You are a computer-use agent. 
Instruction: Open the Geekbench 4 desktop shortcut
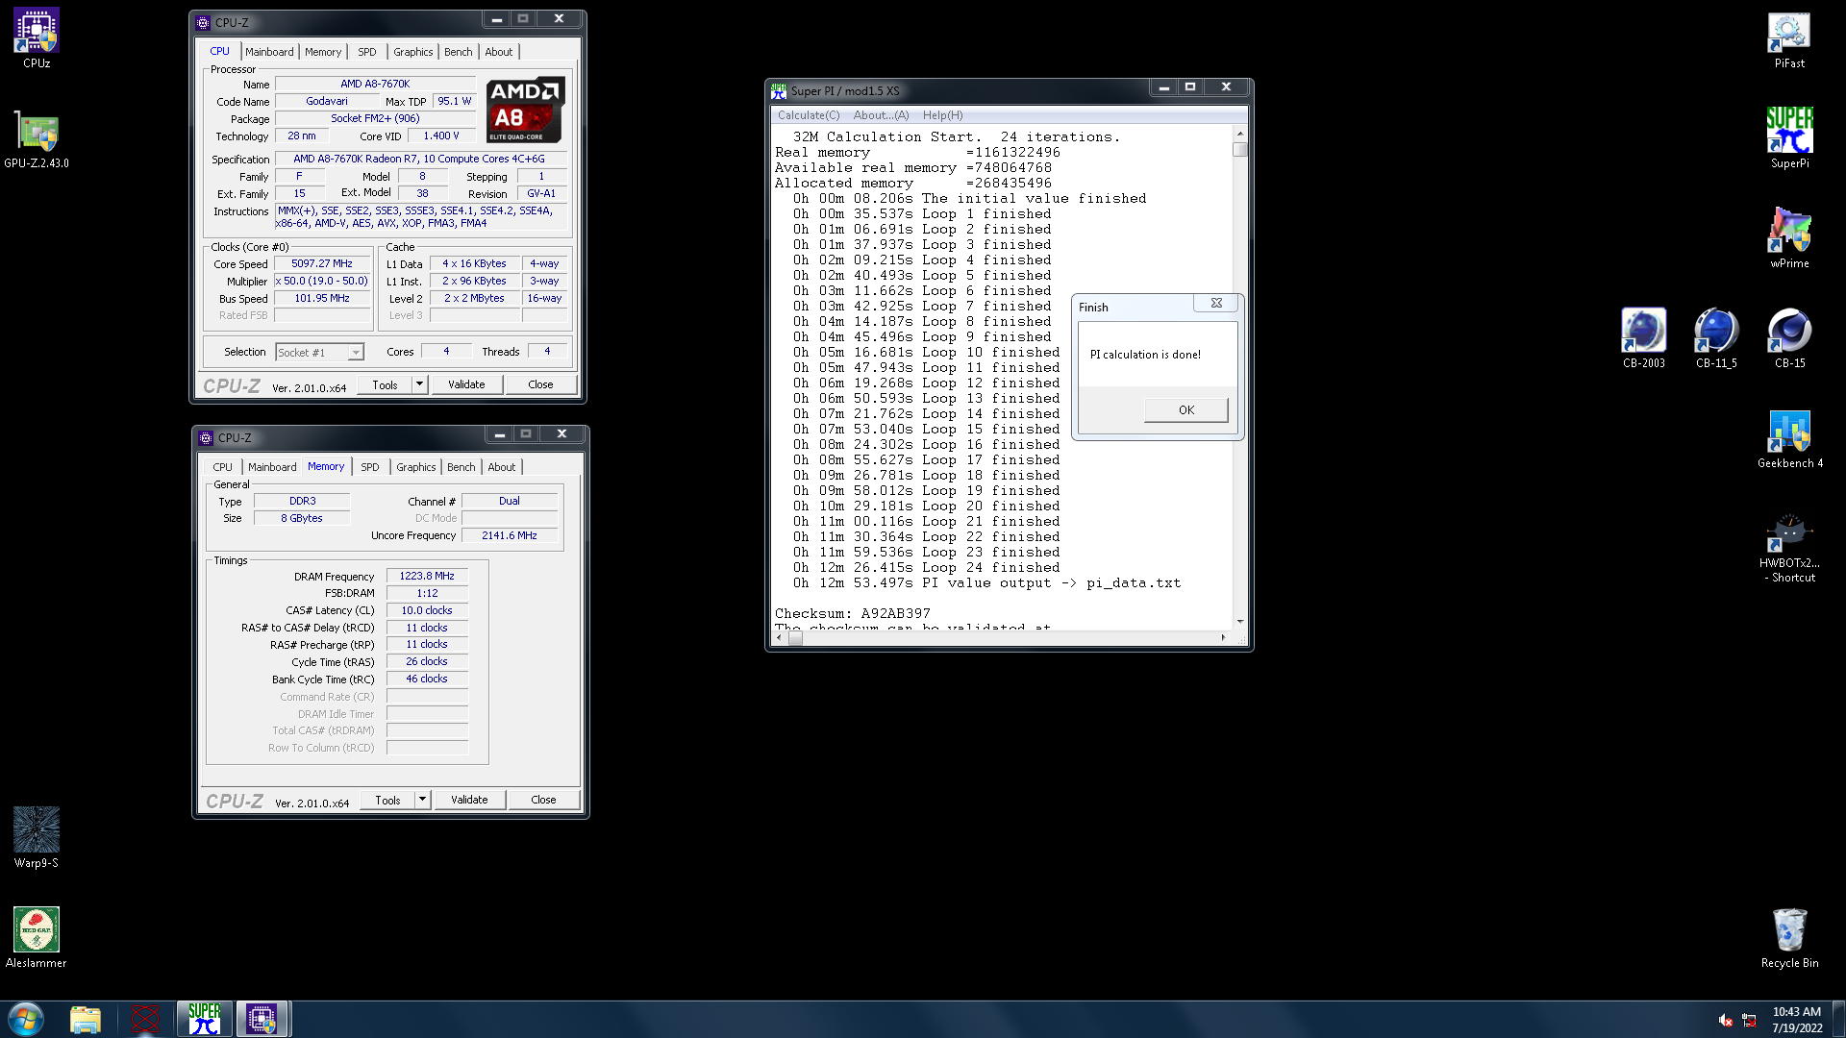1789,438
